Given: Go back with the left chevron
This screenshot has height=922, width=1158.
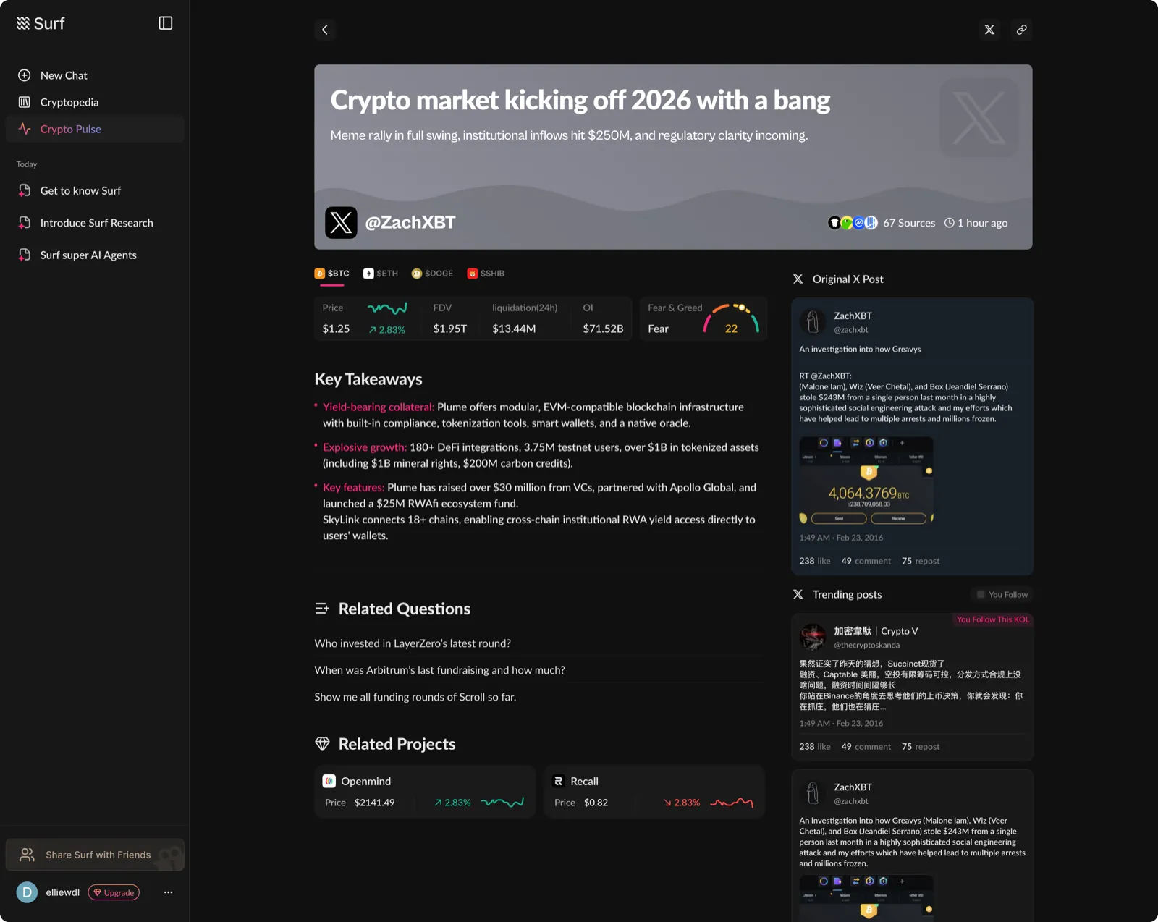Looking at the screenshot, I should tap(325, 30).
